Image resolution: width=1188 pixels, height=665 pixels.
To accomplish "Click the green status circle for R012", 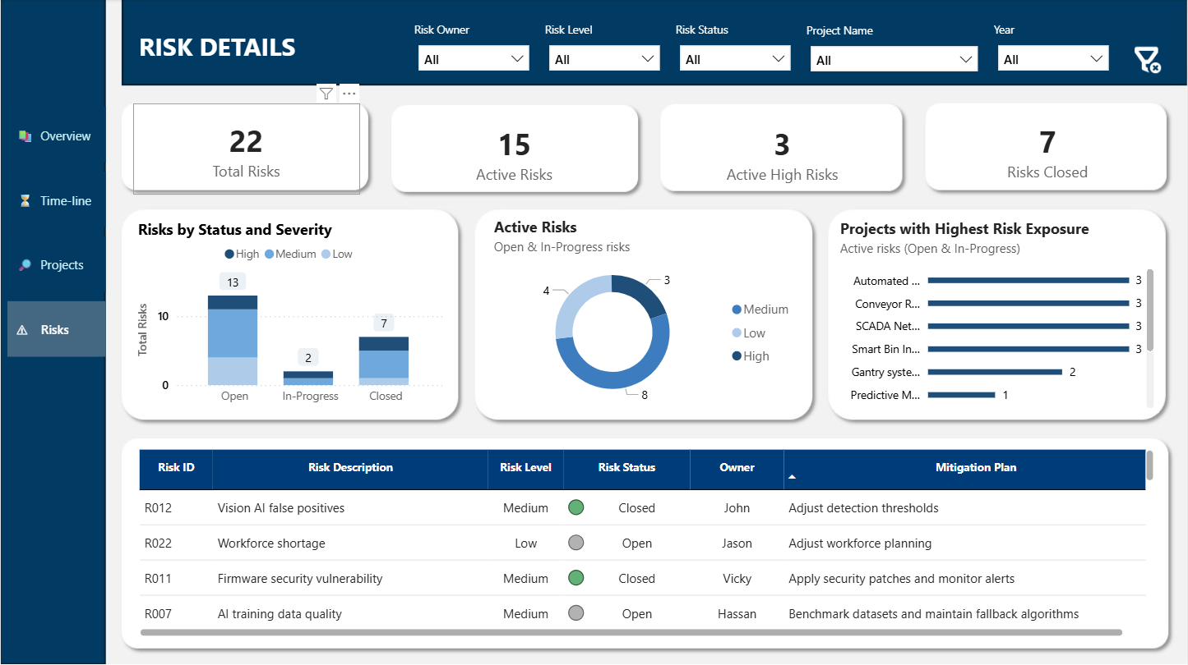I will pyautogui.click(x=576, y=508).
